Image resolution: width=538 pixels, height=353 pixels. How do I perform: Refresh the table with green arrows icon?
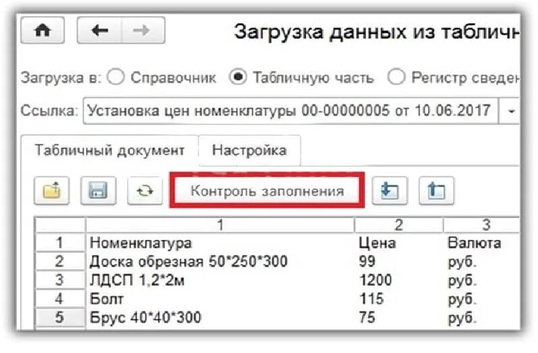click(x=145, y=191)
